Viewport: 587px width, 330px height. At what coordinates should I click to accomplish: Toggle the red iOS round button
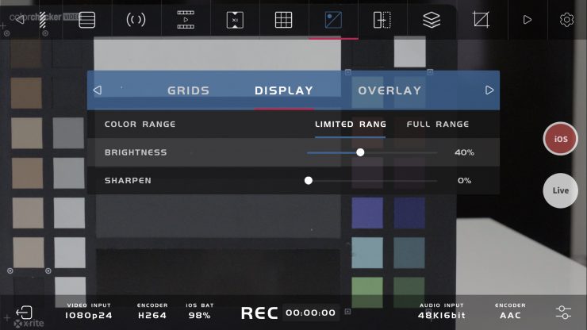(560, 139)
